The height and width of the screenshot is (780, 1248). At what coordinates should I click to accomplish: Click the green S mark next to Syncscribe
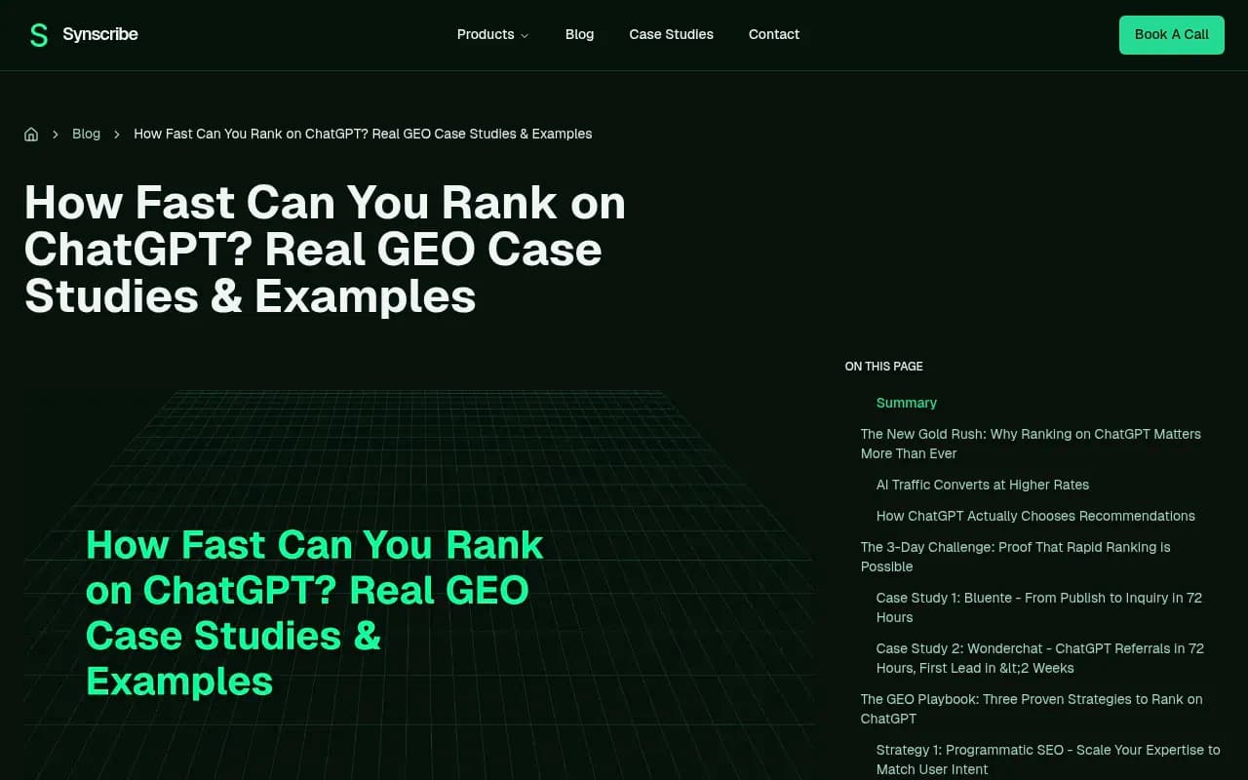coord(38,34)
